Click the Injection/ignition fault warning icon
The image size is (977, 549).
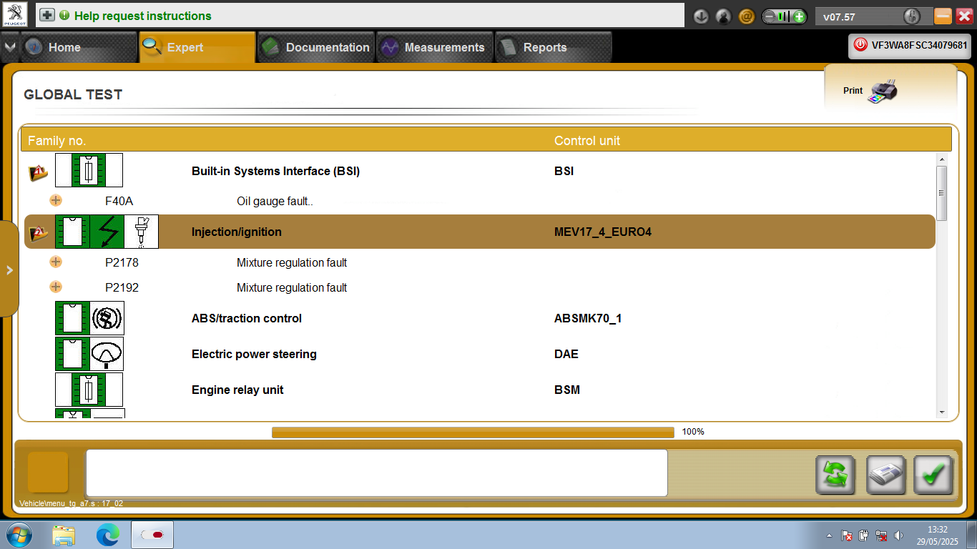[x=39, y=232]
